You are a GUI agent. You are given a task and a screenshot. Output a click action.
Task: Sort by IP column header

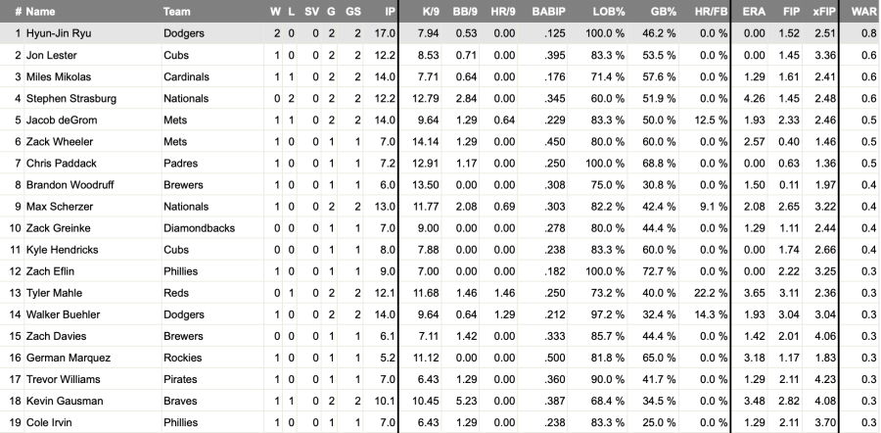coord(390,11)
